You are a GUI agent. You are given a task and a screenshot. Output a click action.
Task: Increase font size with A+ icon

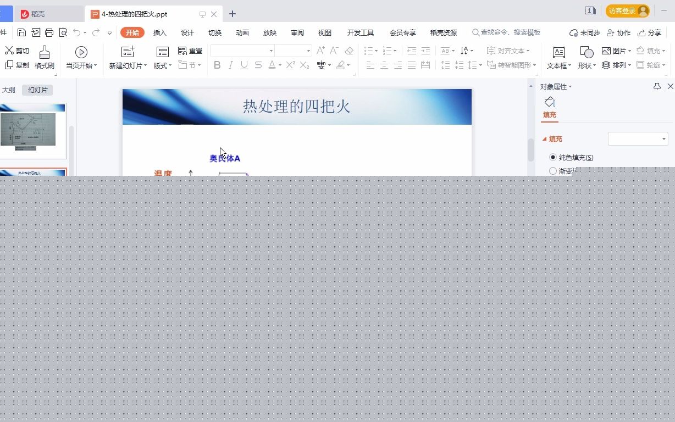[x=321, y=51]
